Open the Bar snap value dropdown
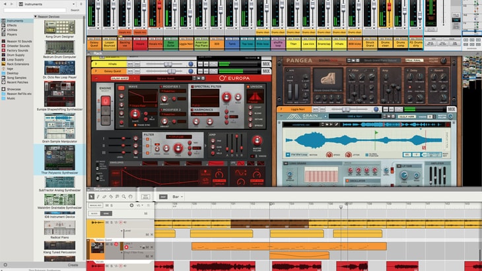Screen dimensions: 482x271 (178, 196)
